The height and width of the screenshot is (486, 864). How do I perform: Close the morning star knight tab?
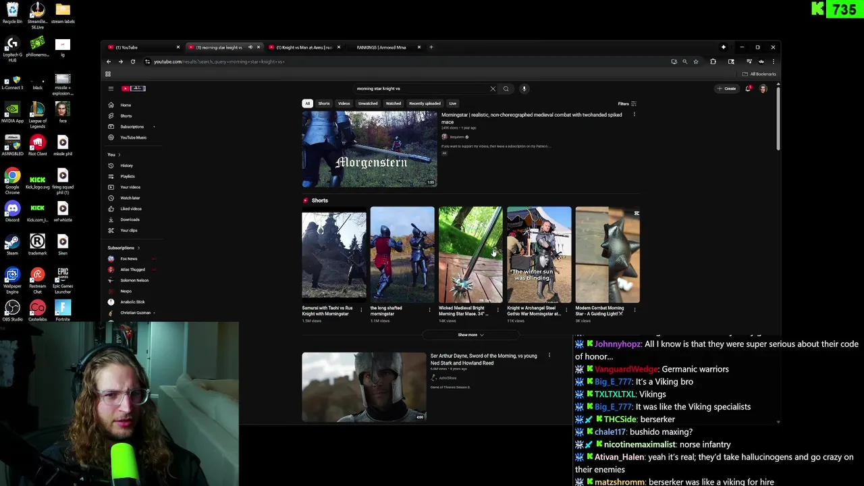point(258,47)
